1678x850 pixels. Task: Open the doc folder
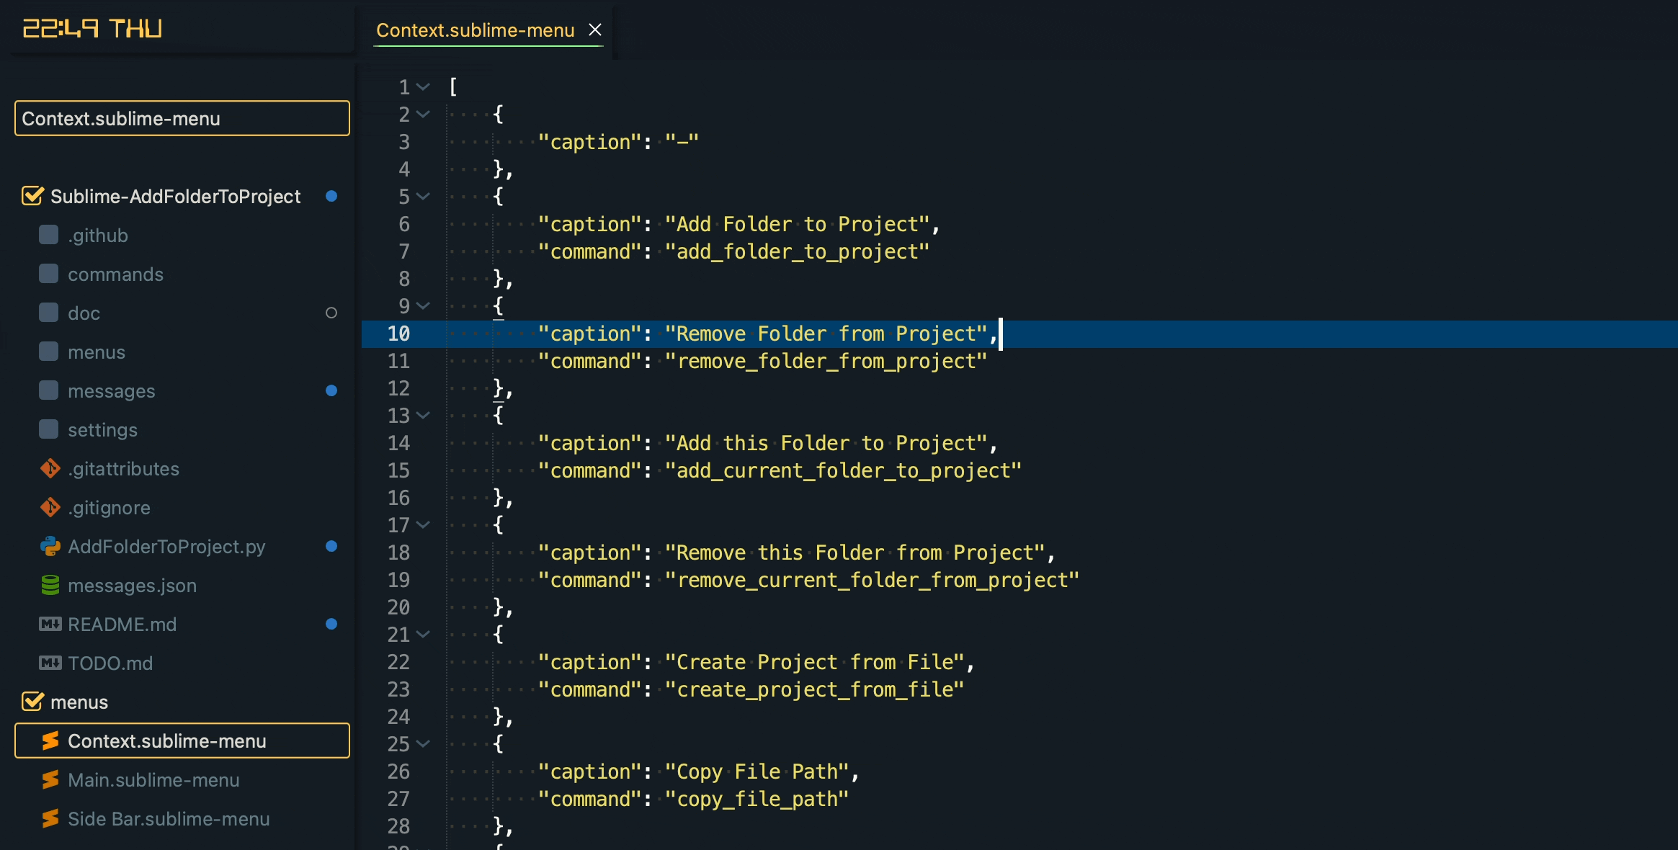click(x=84, y=312)
